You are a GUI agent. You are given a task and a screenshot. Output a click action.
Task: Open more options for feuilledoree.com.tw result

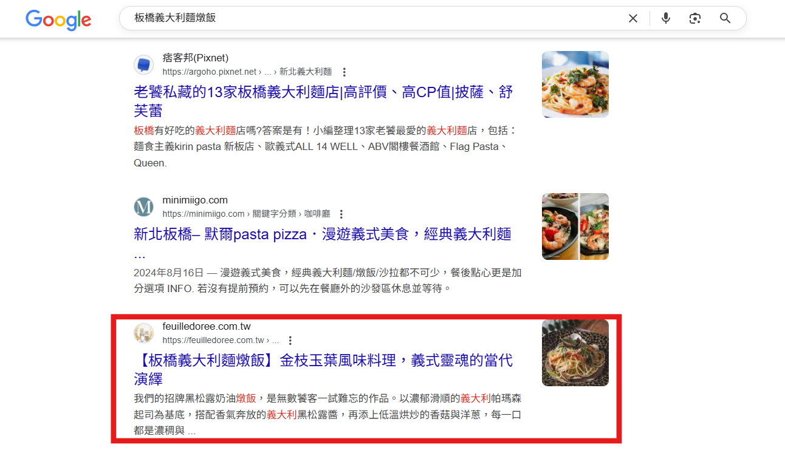(290, 341)
